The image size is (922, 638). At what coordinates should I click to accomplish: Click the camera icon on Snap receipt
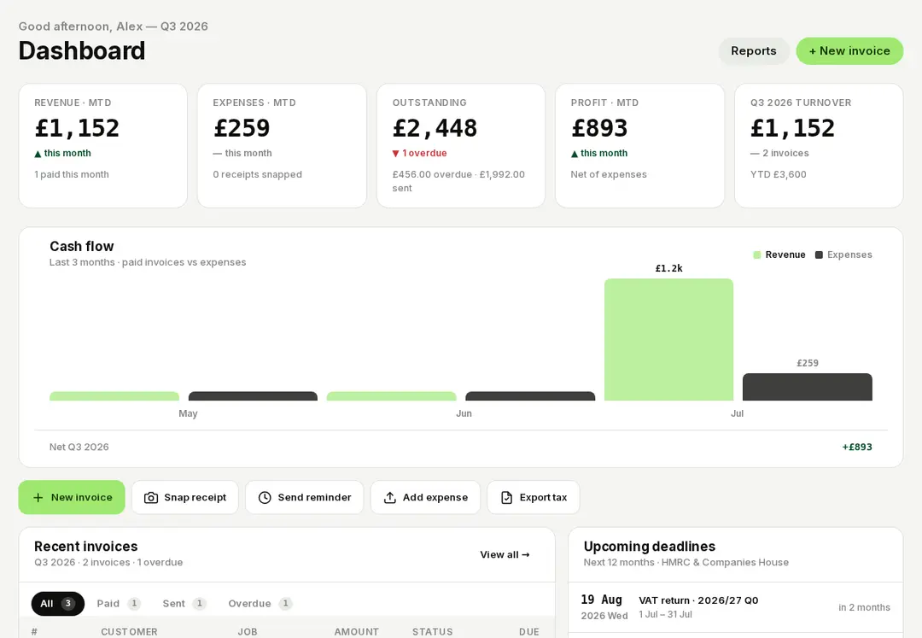coord(151,497)
